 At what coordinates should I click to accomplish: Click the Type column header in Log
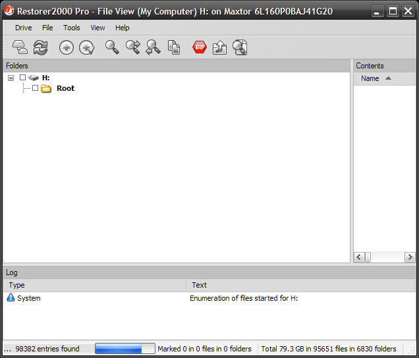95,285
